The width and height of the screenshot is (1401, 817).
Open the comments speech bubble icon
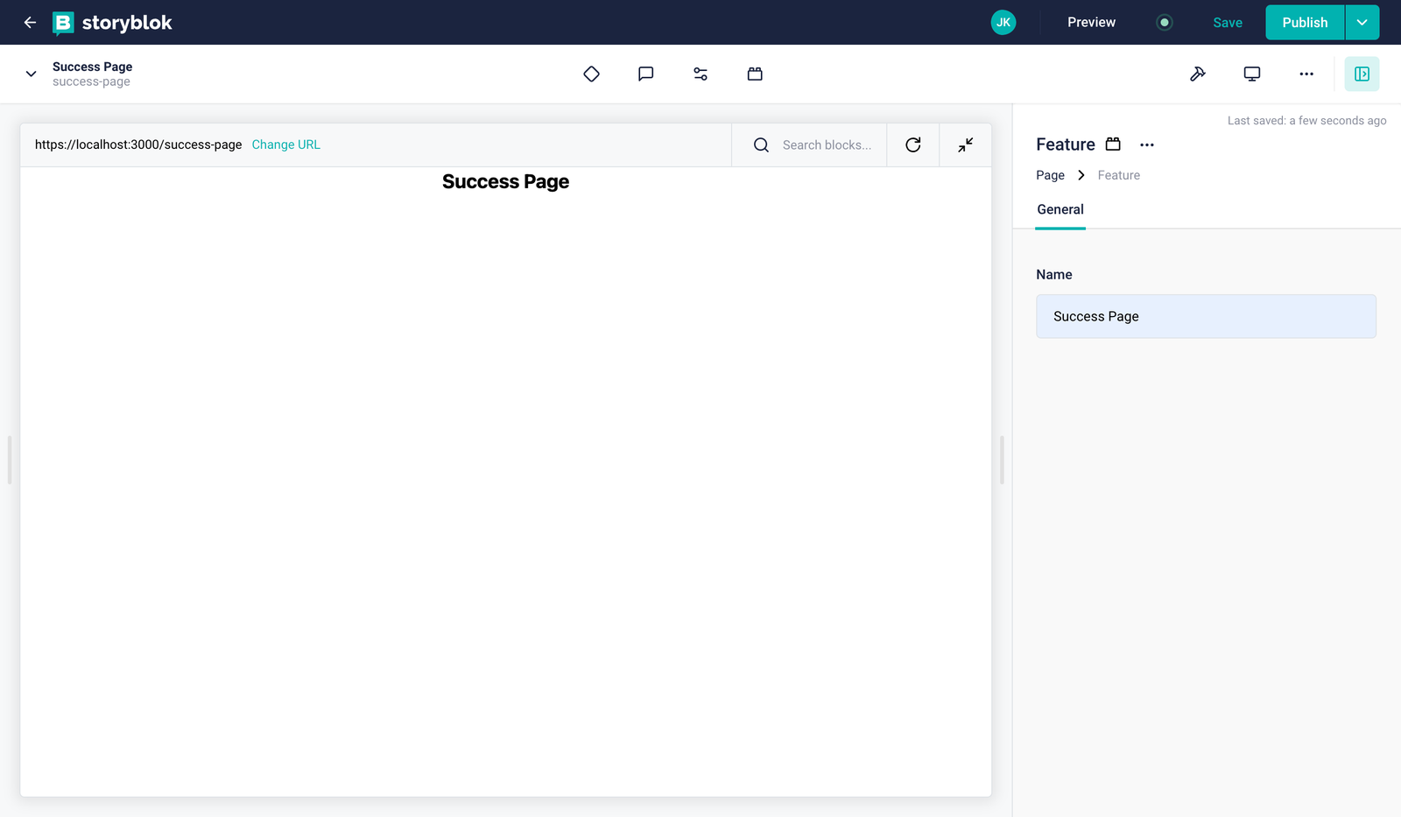[646, 74]
